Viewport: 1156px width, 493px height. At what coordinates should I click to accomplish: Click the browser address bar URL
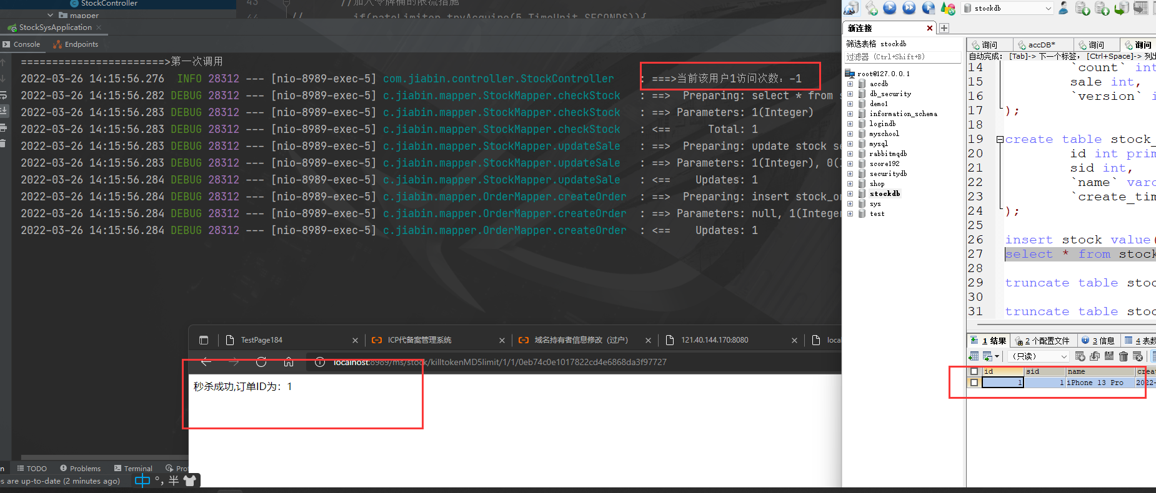point(500,362)
